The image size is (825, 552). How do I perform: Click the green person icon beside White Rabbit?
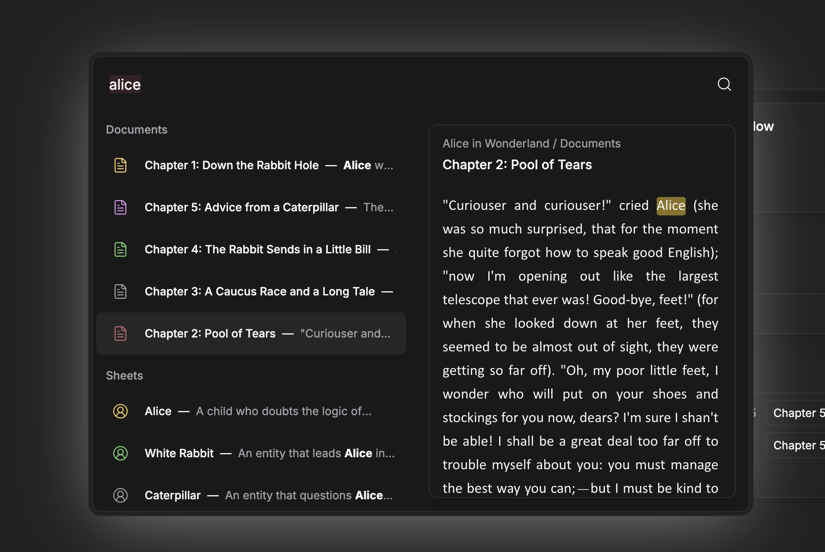point(120,453)
